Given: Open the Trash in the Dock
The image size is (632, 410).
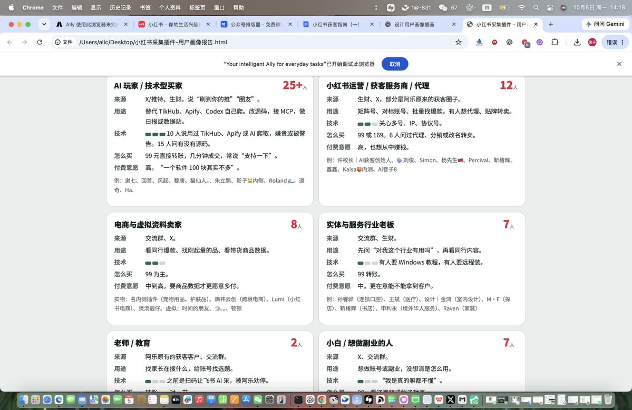Looking at the screenshot, I should pyautogui.click(x=608, y=399).
